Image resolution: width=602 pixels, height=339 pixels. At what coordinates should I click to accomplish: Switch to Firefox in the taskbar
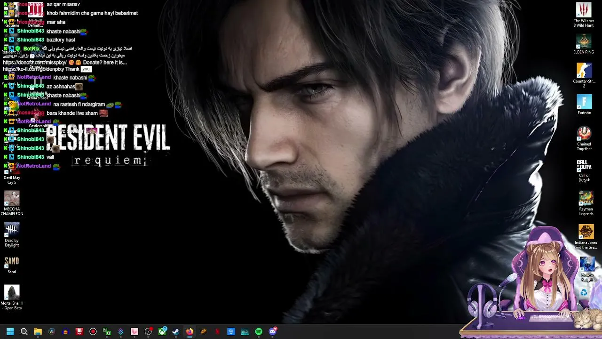click(x=190, y=331)
